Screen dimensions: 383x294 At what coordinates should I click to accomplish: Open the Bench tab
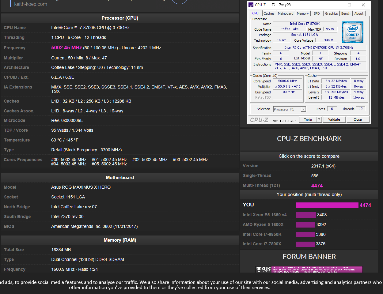click(x=346, y=13)
